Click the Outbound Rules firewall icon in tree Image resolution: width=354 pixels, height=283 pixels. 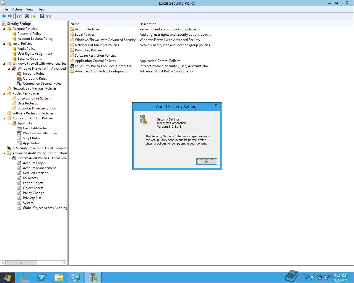click(x=19, y=78)
